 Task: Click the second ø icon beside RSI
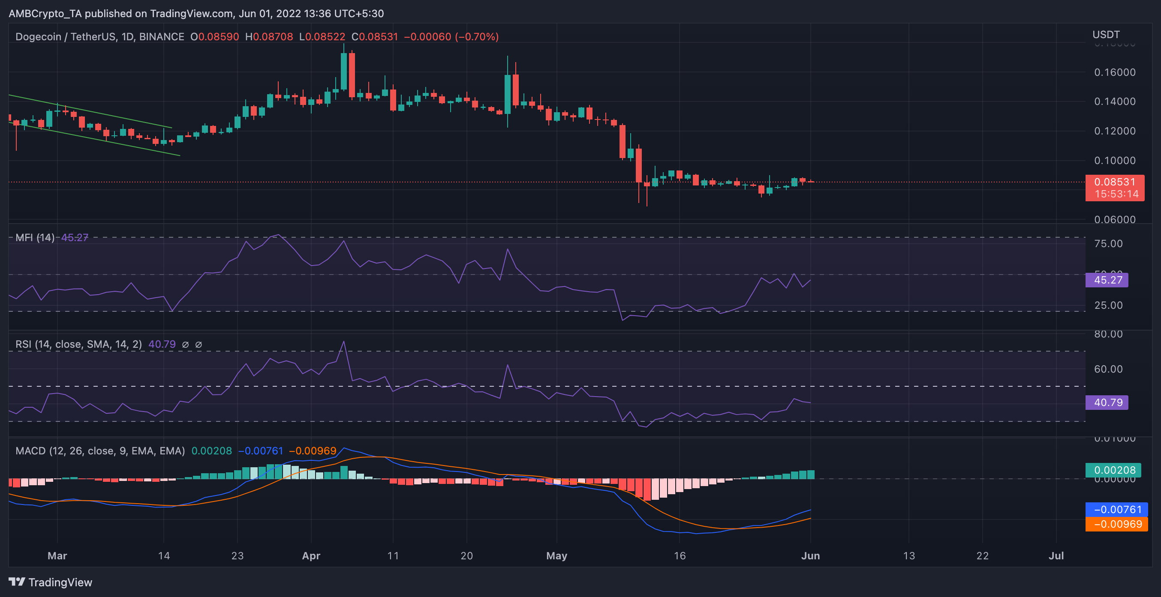point(199,344)
